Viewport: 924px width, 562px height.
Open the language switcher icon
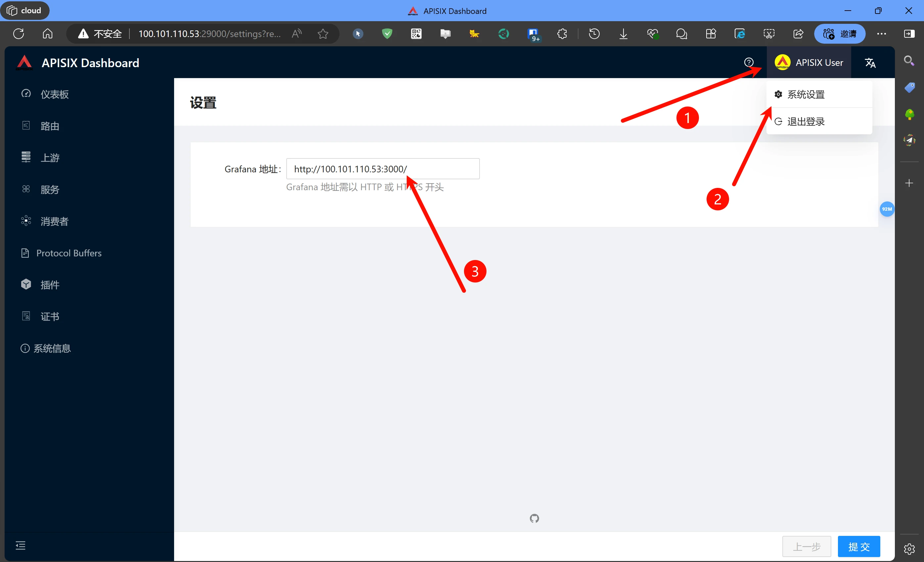click(870, 63)
